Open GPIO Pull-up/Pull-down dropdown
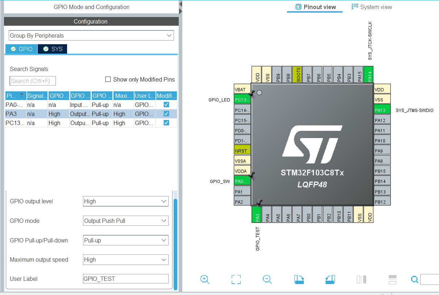Image resolution: width=439 pixels, height=295 pixels. coord(126,240)
